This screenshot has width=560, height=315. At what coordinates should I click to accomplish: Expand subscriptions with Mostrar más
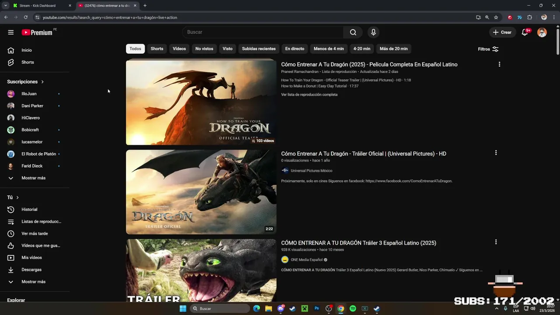34,178
